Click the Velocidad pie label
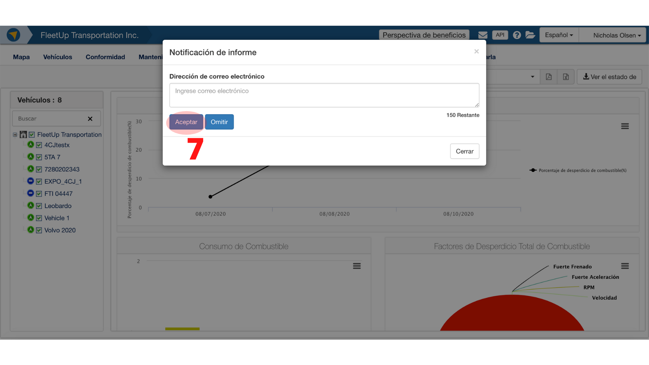Image resolution: width=649 pixels, height=365 pixels. coord(604,298)
